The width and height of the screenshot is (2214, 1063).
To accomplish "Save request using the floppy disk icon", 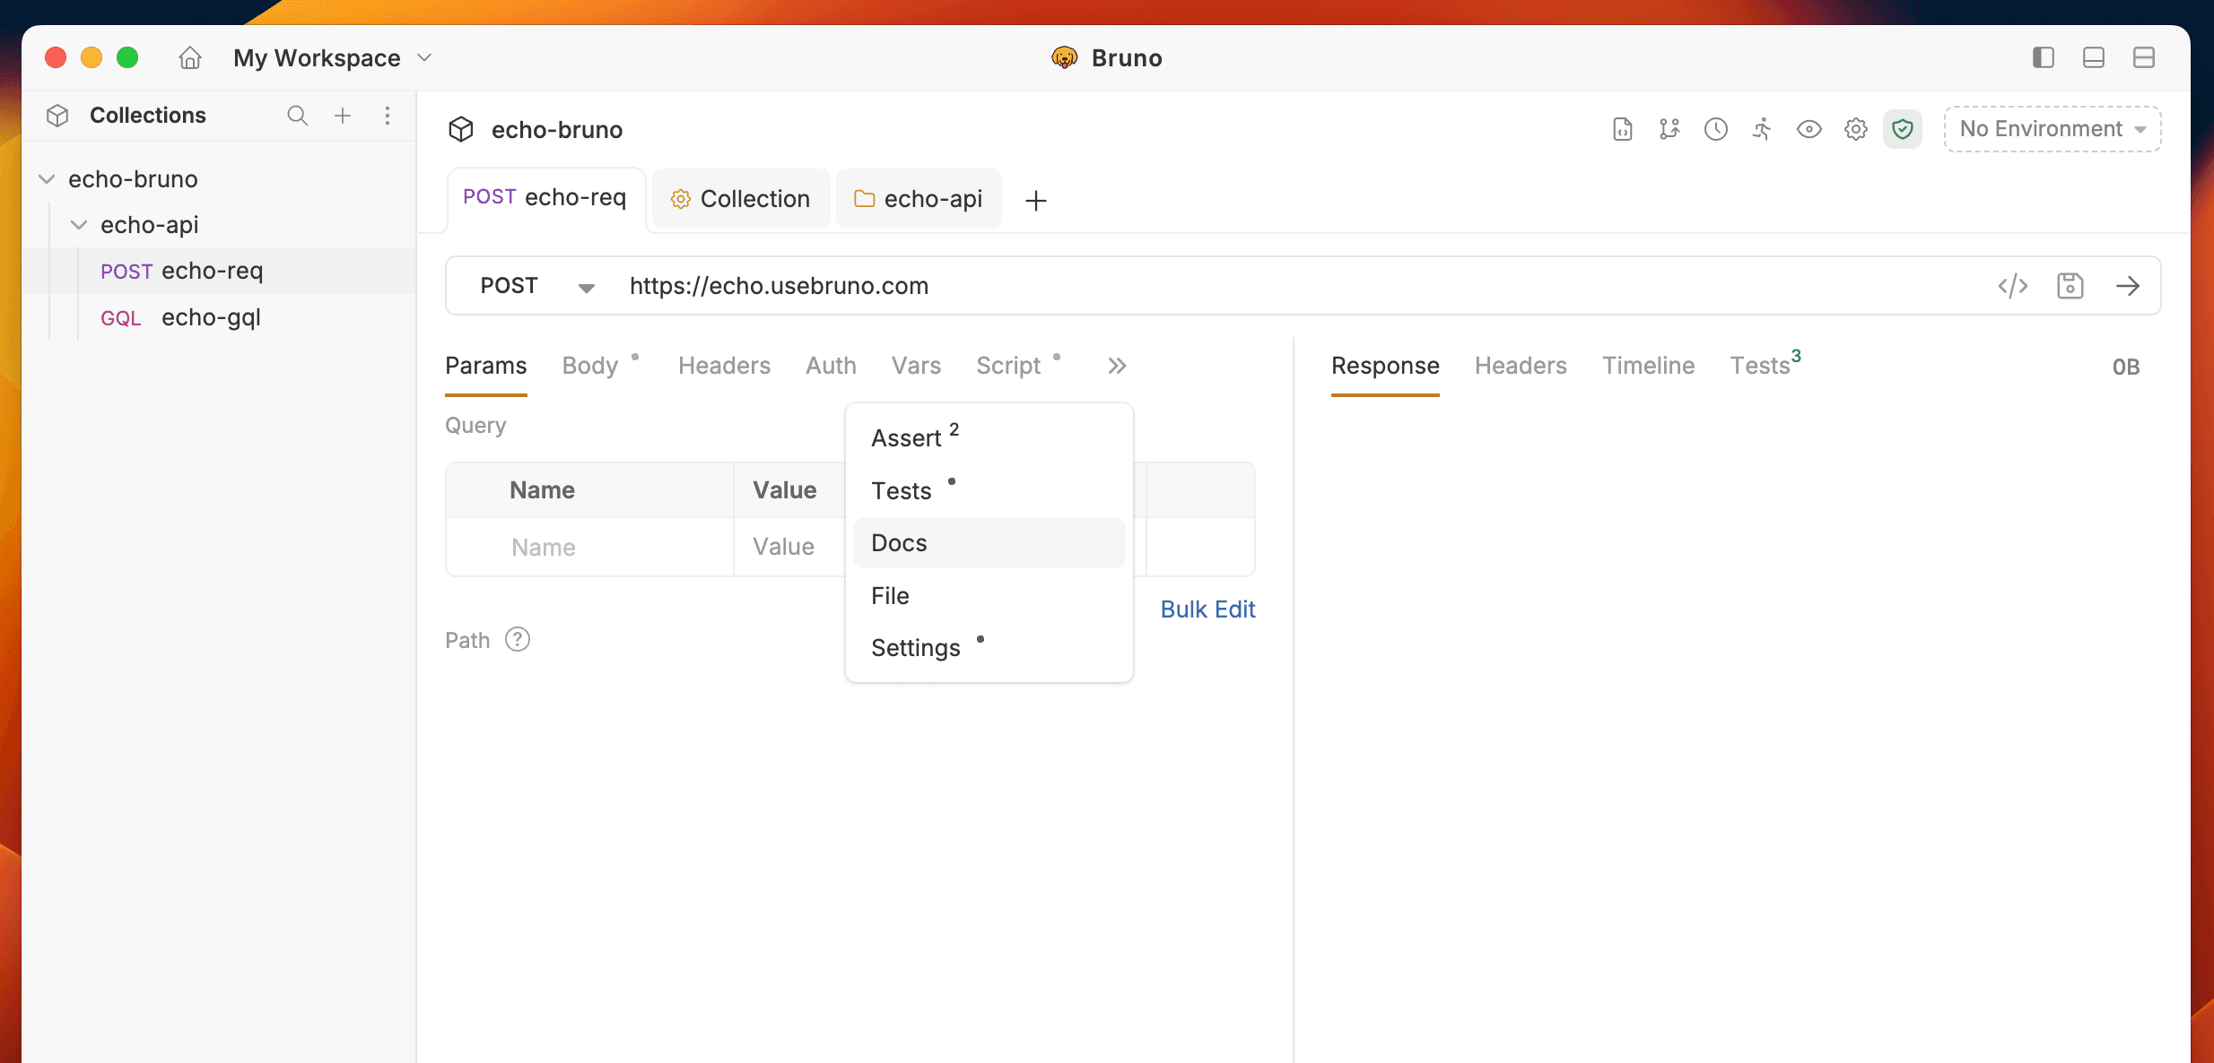I will pyautogui.click(x=2070, y=286).
